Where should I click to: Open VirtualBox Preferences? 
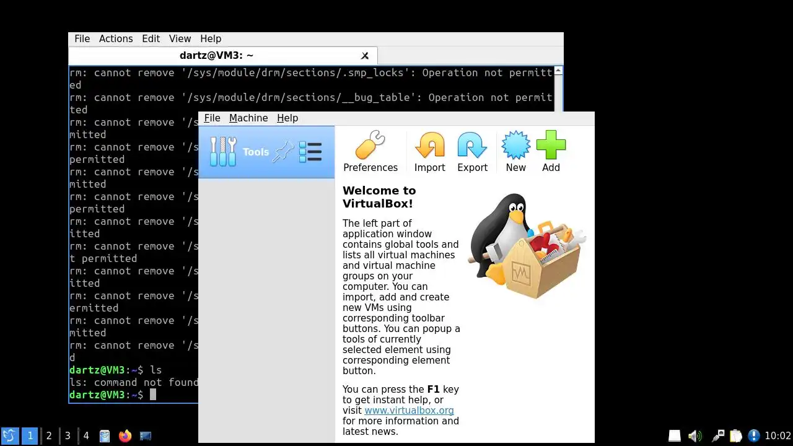tap(370, 152)
